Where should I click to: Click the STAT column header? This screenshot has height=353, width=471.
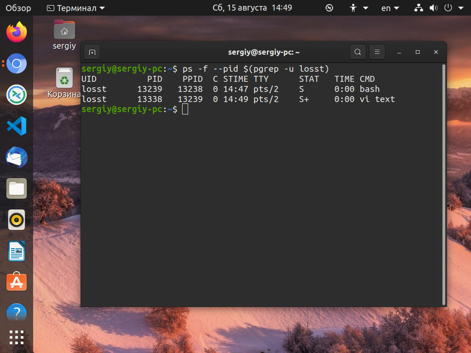pyautogui.click(x=309, y=79)
